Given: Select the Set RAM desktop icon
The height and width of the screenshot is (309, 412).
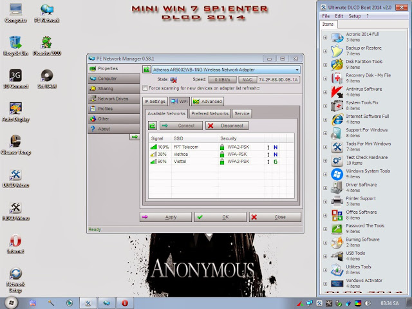Looking at the screenshot, I should tap(47, 79).
